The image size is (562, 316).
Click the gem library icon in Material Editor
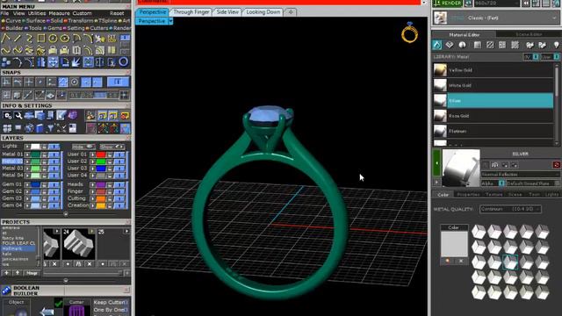point(450,45)
